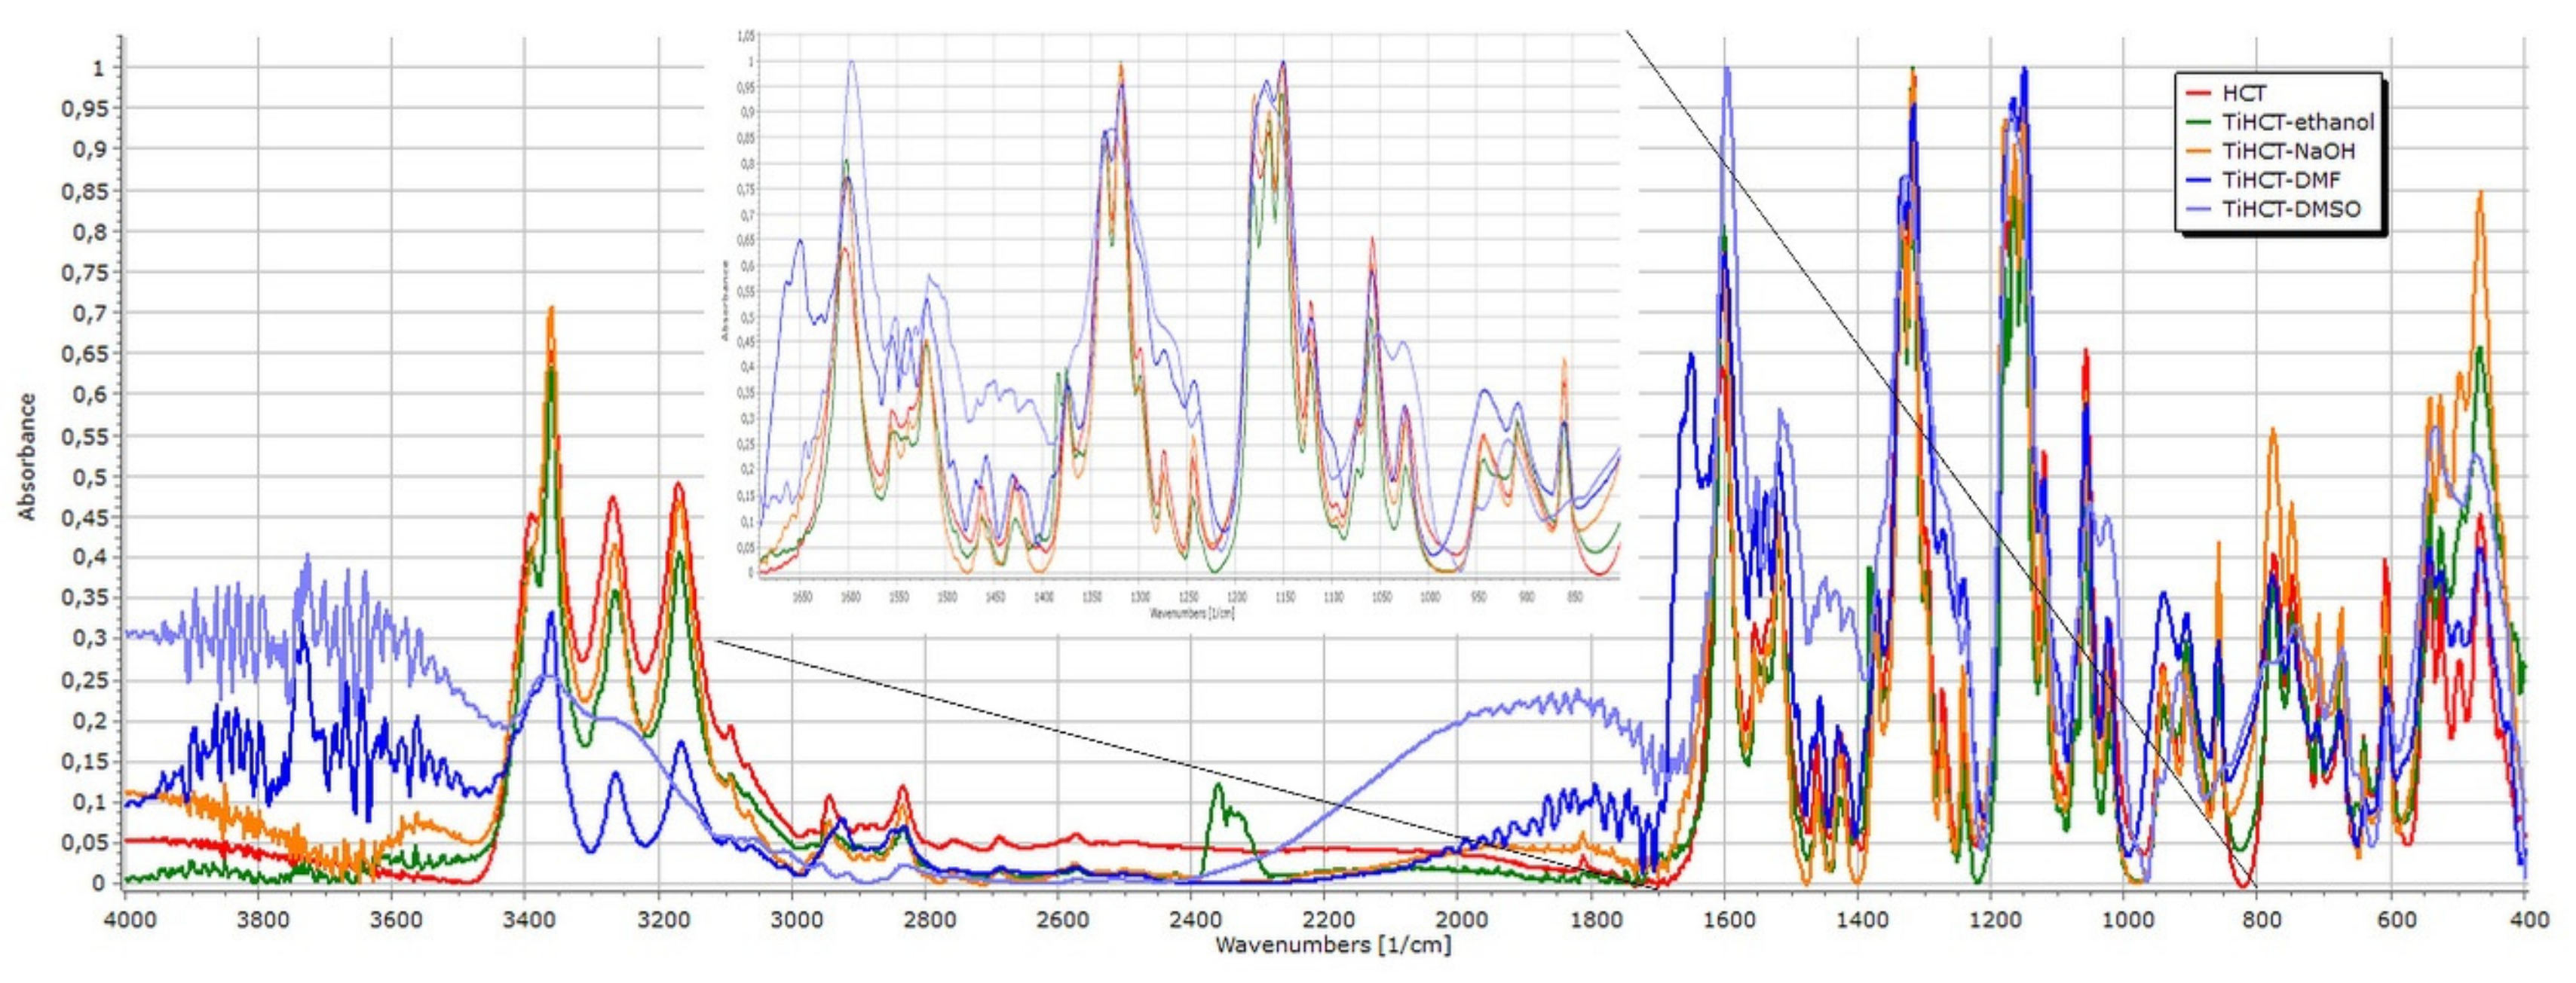Click the green line swatch beside TiHCT-ethanol
The width and height of the screenshot is (2576, 983).
(x=2198, y=122)
